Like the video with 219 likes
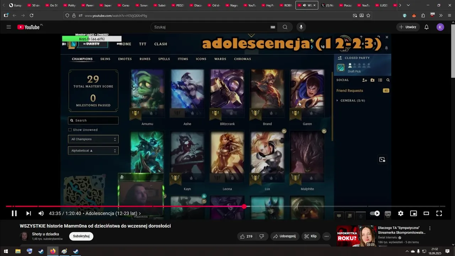 click(x=246, y=236)
